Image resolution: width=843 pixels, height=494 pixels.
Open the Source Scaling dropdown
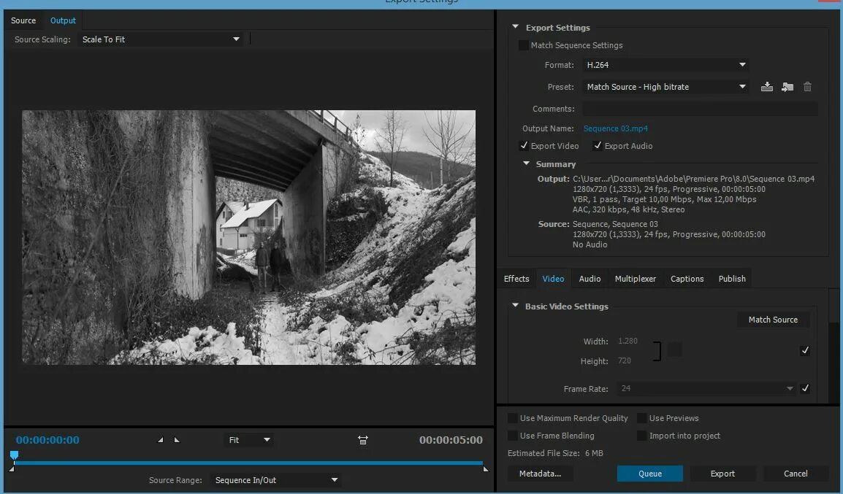161,39
